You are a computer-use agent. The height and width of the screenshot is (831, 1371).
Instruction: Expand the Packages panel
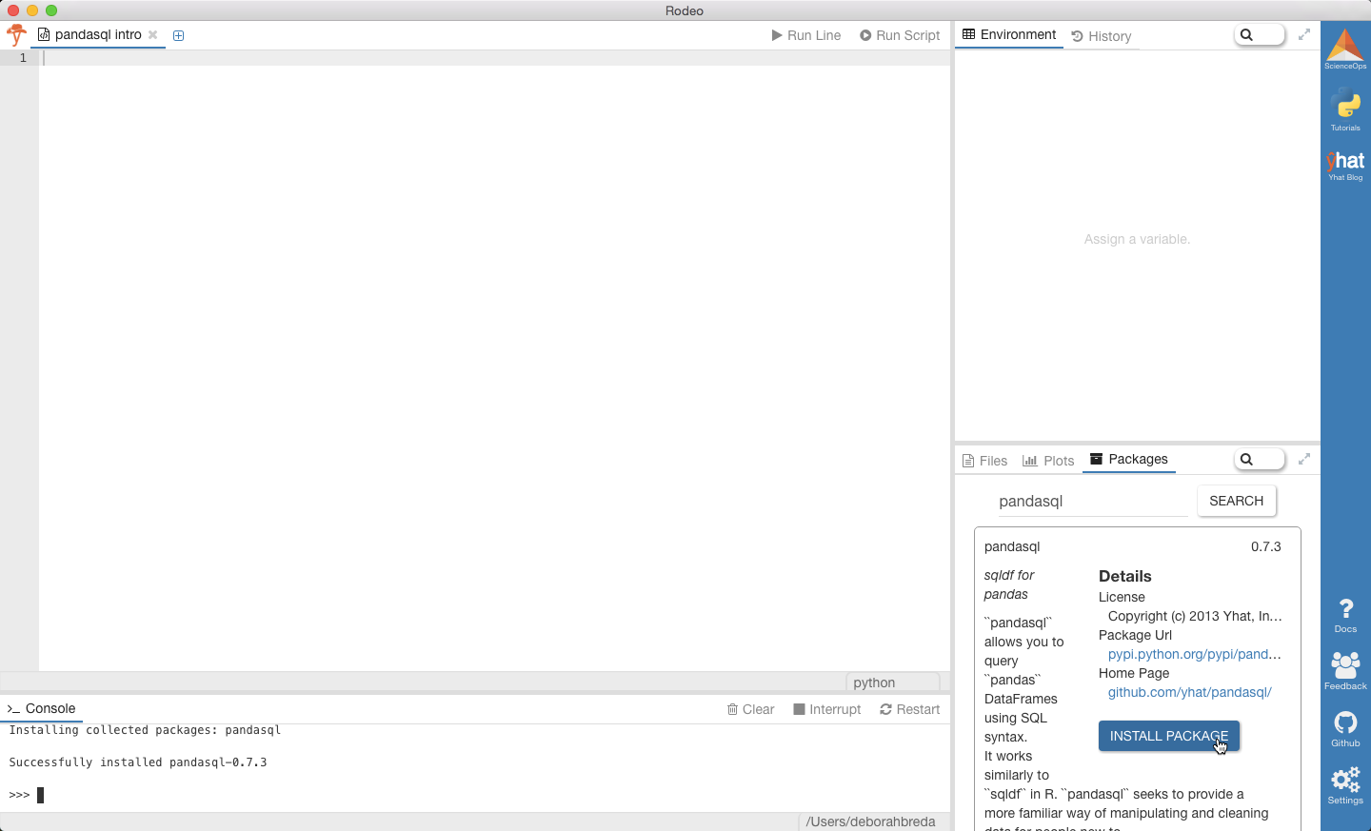(x=1304, y=459)
